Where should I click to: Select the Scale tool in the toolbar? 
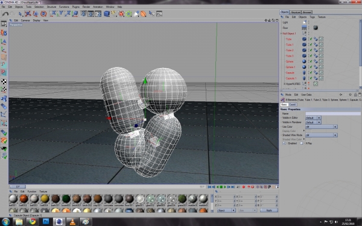point(36,14)
